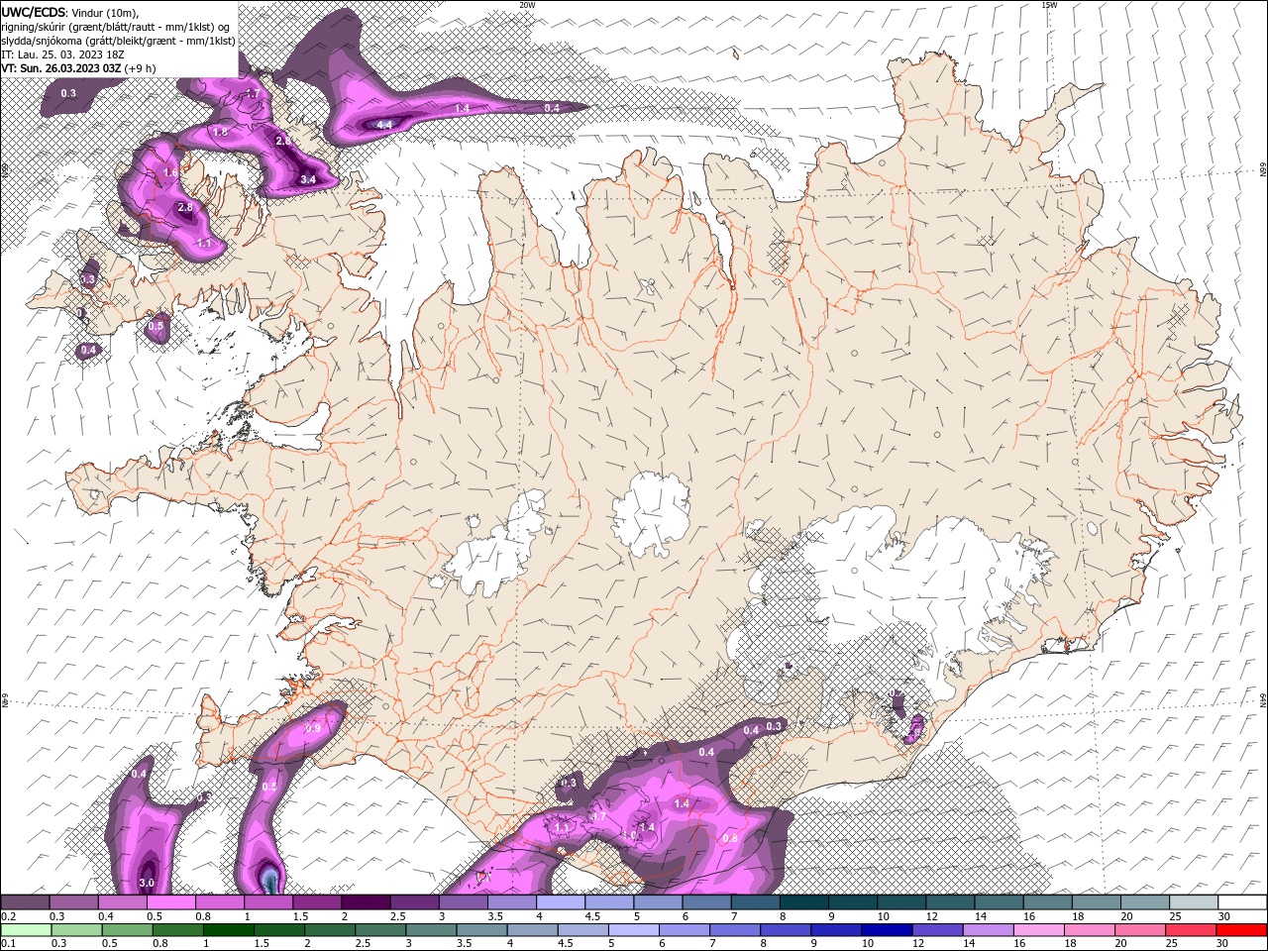The image size is (1268, 951).
Task: Click the white upper legend swatch labeled 30
Action: click(x=1242, y=902)
